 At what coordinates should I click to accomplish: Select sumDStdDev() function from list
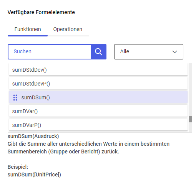tap(98, 70)
